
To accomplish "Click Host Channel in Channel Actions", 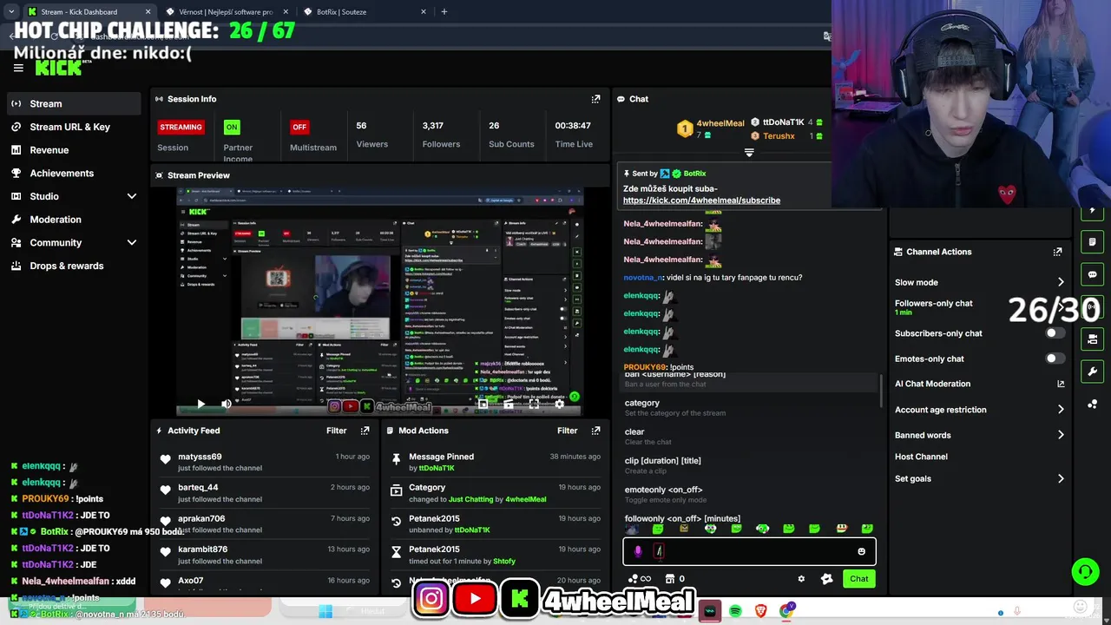I will tap(921, 457).
